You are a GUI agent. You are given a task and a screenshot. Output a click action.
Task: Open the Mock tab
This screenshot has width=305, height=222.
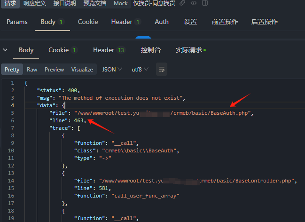(x=121, y=3)
